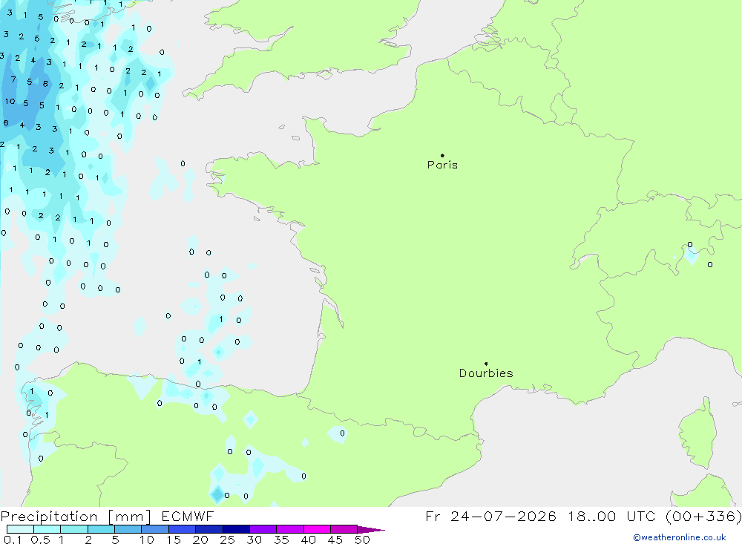Click the '8' precipitation value on map
The image size is (742, 544).
[x=45, y=84]
